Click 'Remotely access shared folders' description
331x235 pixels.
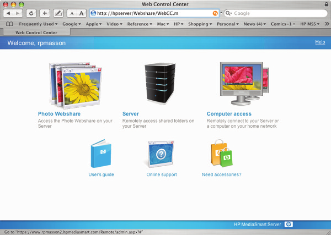(158, 123)
